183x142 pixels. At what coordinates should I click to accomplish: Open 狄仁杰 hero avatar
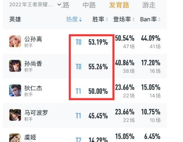[x=15, y=91]
